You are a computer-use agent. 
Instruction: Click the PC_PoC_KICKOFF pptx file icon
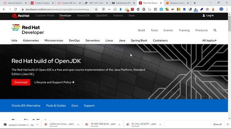tap(128, 124)
